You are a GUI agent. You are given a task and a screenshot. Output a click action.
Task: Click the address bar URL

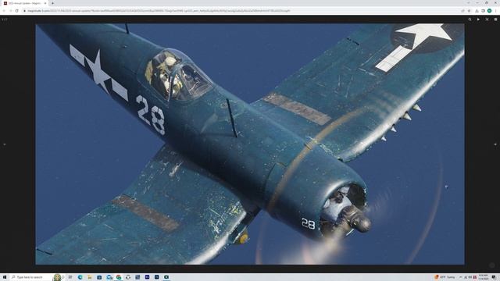coord(159,11)
